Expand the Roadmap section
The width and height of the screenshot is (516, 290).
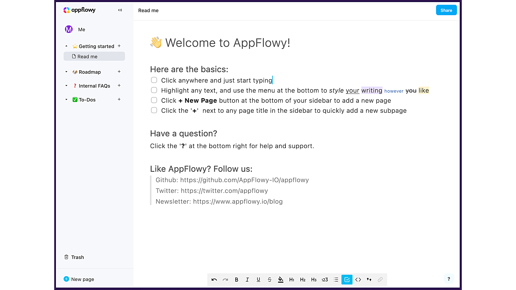click(x=66, y=72)
